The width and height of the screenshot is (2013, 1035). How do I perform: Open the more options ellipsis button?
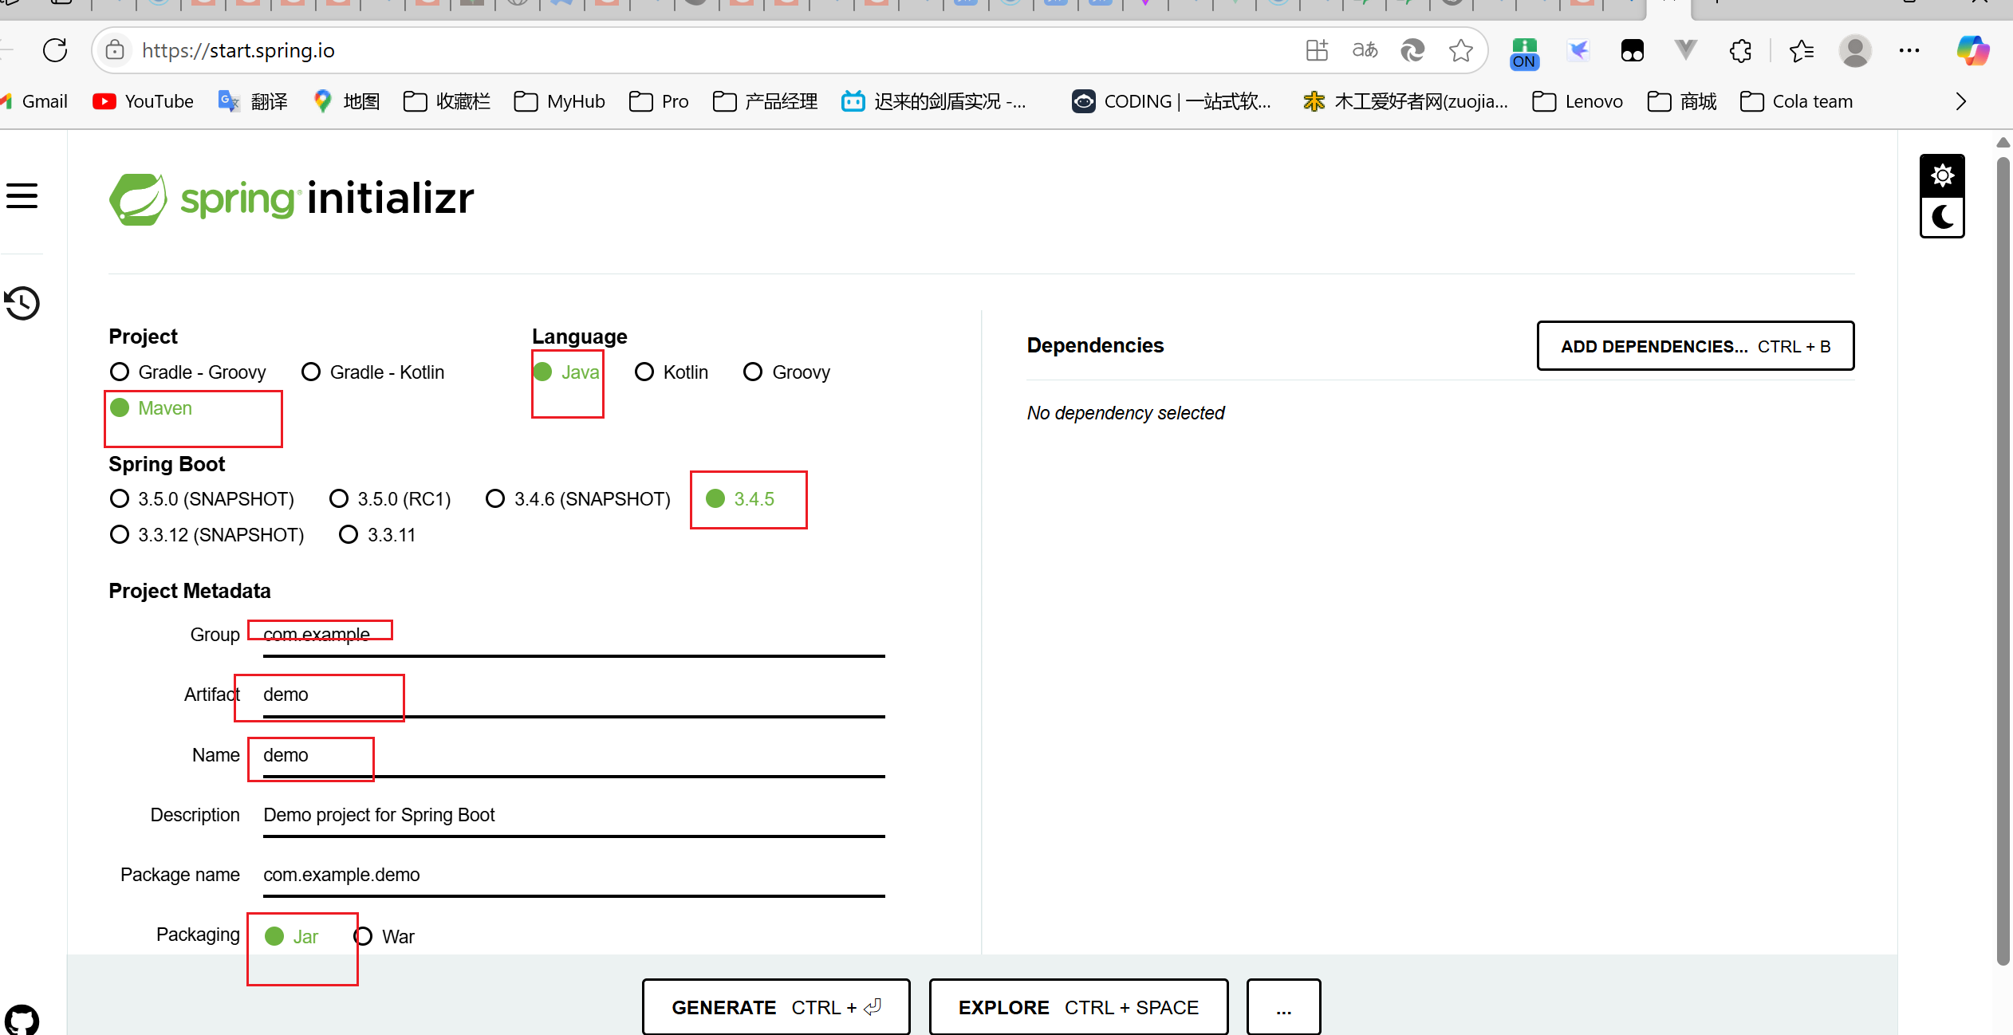click(1283, 1008)
